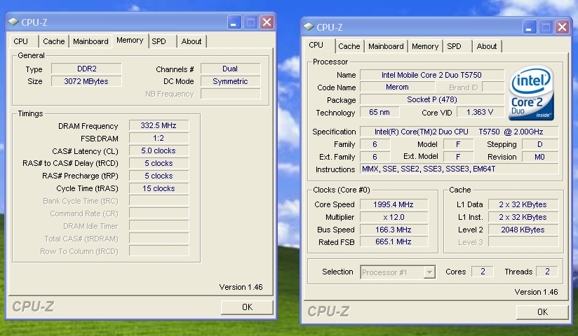This screenshot has height=336, width=578.
Task: Click the x 12.0 Multiplier value
Action: pyautogui.click(x=394, y=217)
